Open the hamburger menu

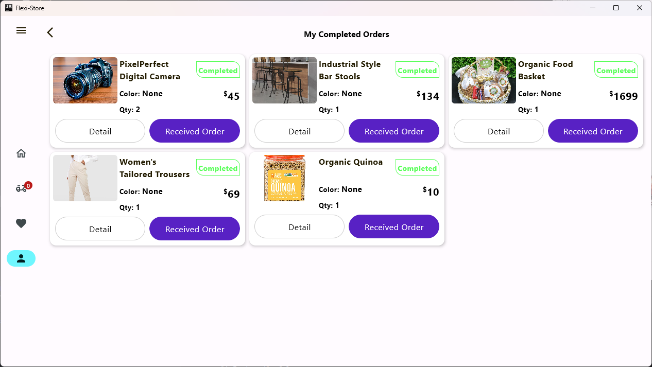(x=21, y=31)
